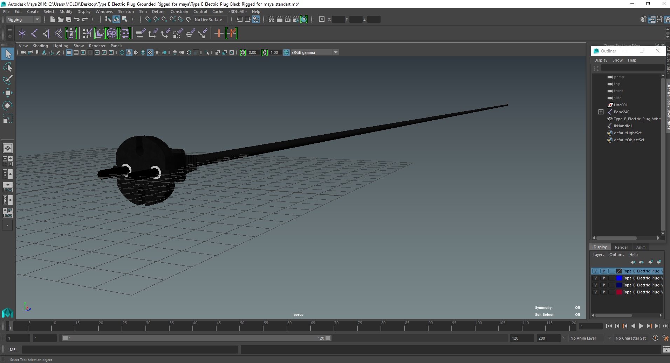Switch to the Anim layer tab
The image size is (670, 363).
(641, 247)
